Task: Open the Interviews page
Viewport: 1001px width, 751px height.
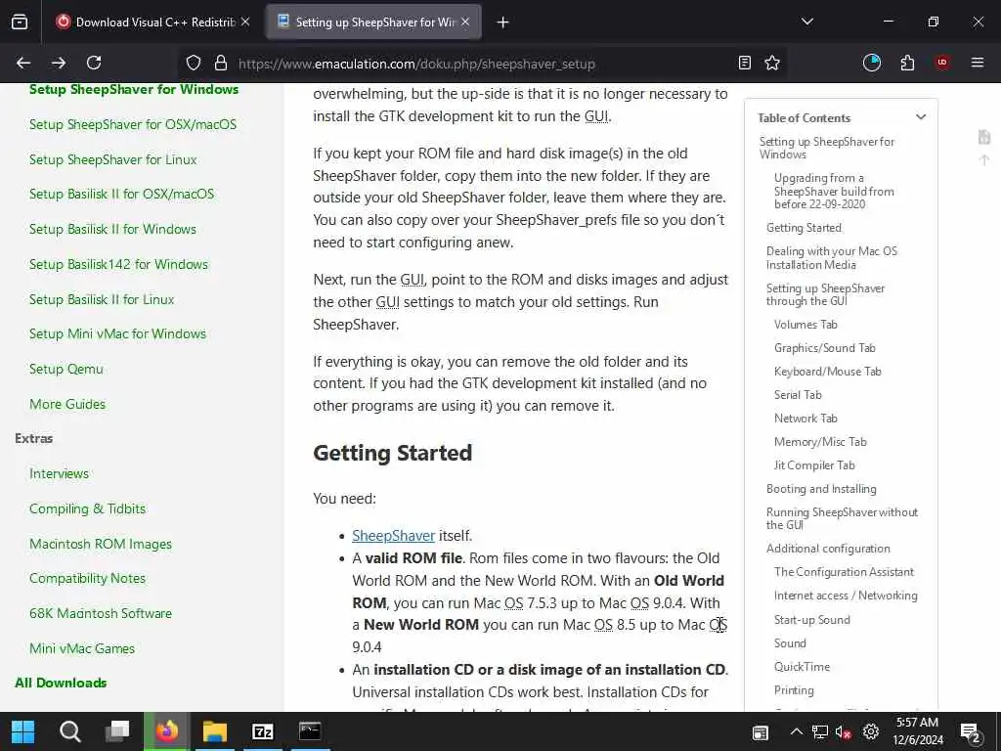Action: click(60, 474)
